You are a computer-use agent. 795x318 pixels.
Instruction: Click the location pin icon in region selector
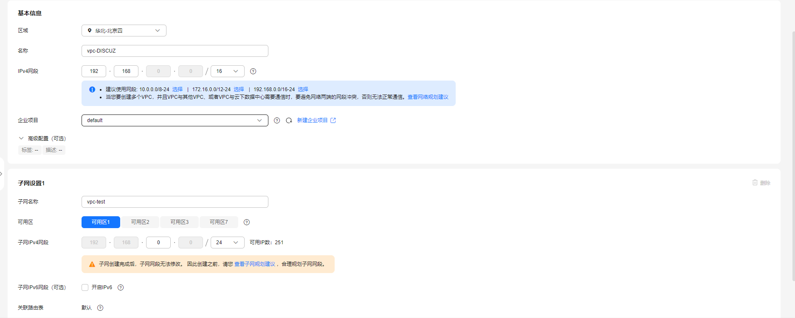tap(90, 31)
